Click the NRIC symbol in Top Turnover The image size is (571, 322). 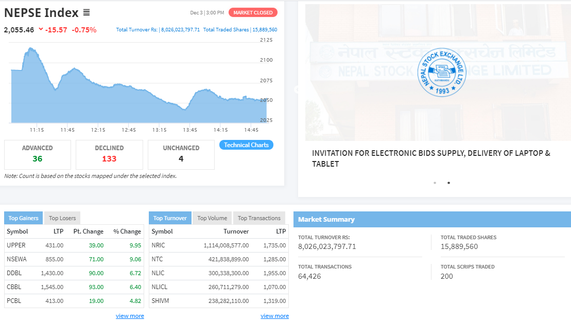click(158, 245)
